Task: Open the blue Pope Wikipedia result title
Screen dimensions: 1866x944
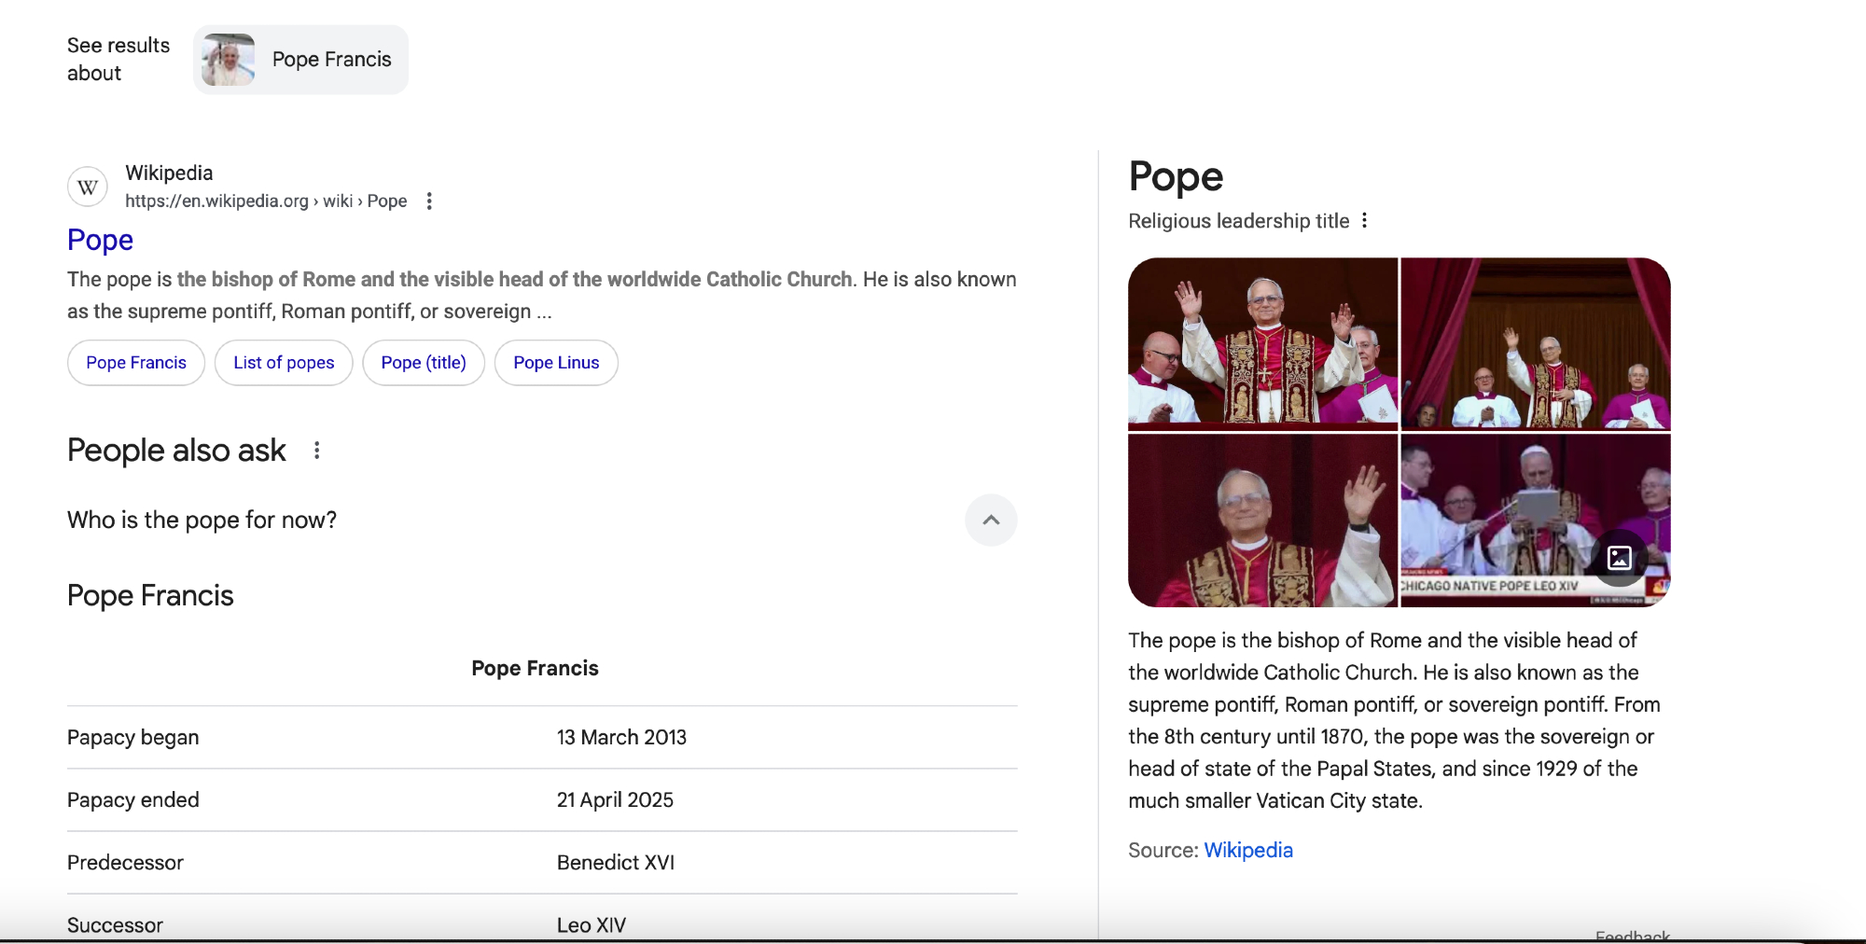Action: click(x=100, y=241)
